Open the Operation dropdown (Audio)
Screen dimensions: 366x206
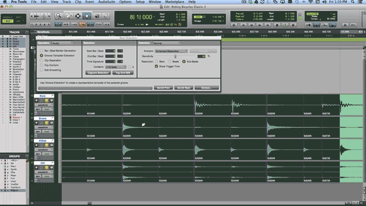(x=62, y=43)
